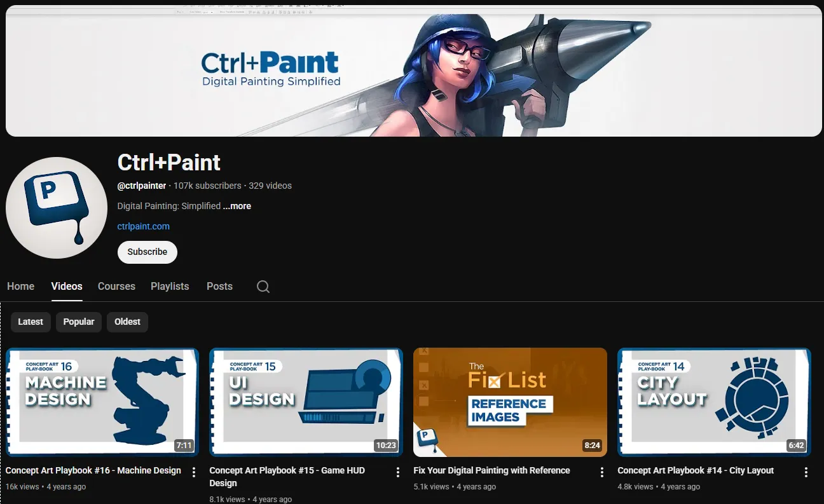Open options menu for the Machine Design video

tap(193, 472)
